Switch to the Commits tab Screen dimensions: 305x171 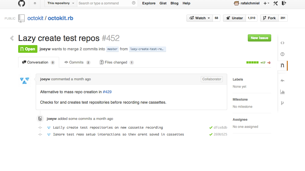(x=77, y=62)
